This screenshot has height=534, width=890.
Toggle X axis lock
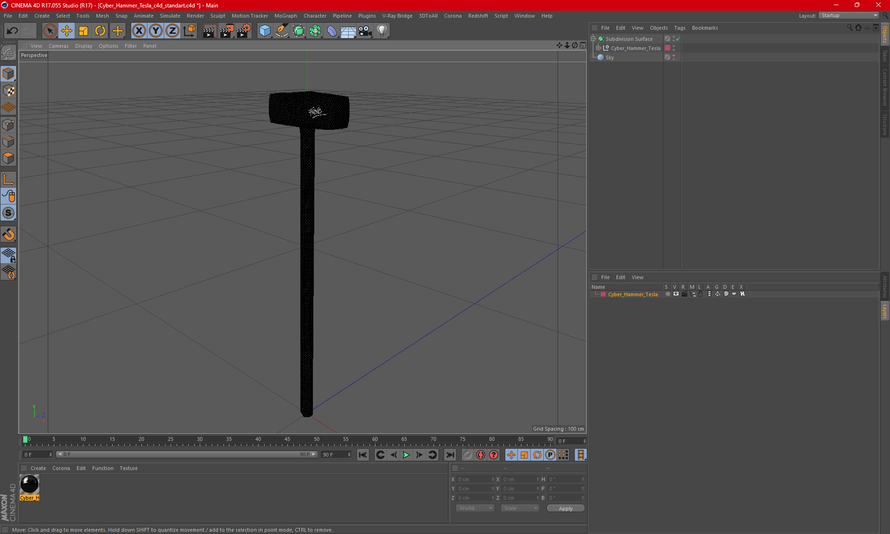tap(139, 31)
